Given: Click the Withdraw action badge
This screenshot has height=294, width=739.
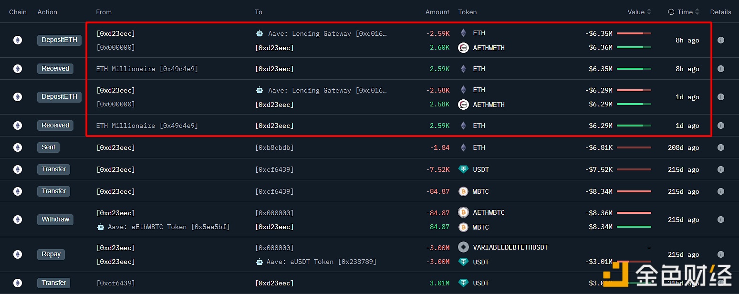Looking at the screenshot, I should click(55, 220).
